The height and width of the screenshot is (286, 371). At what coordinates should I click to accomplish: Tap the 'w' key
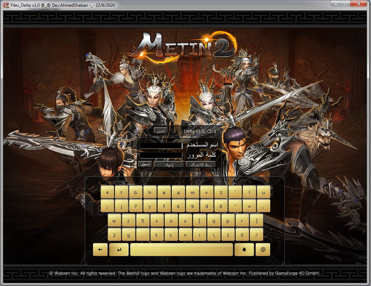tap(114, 221)
